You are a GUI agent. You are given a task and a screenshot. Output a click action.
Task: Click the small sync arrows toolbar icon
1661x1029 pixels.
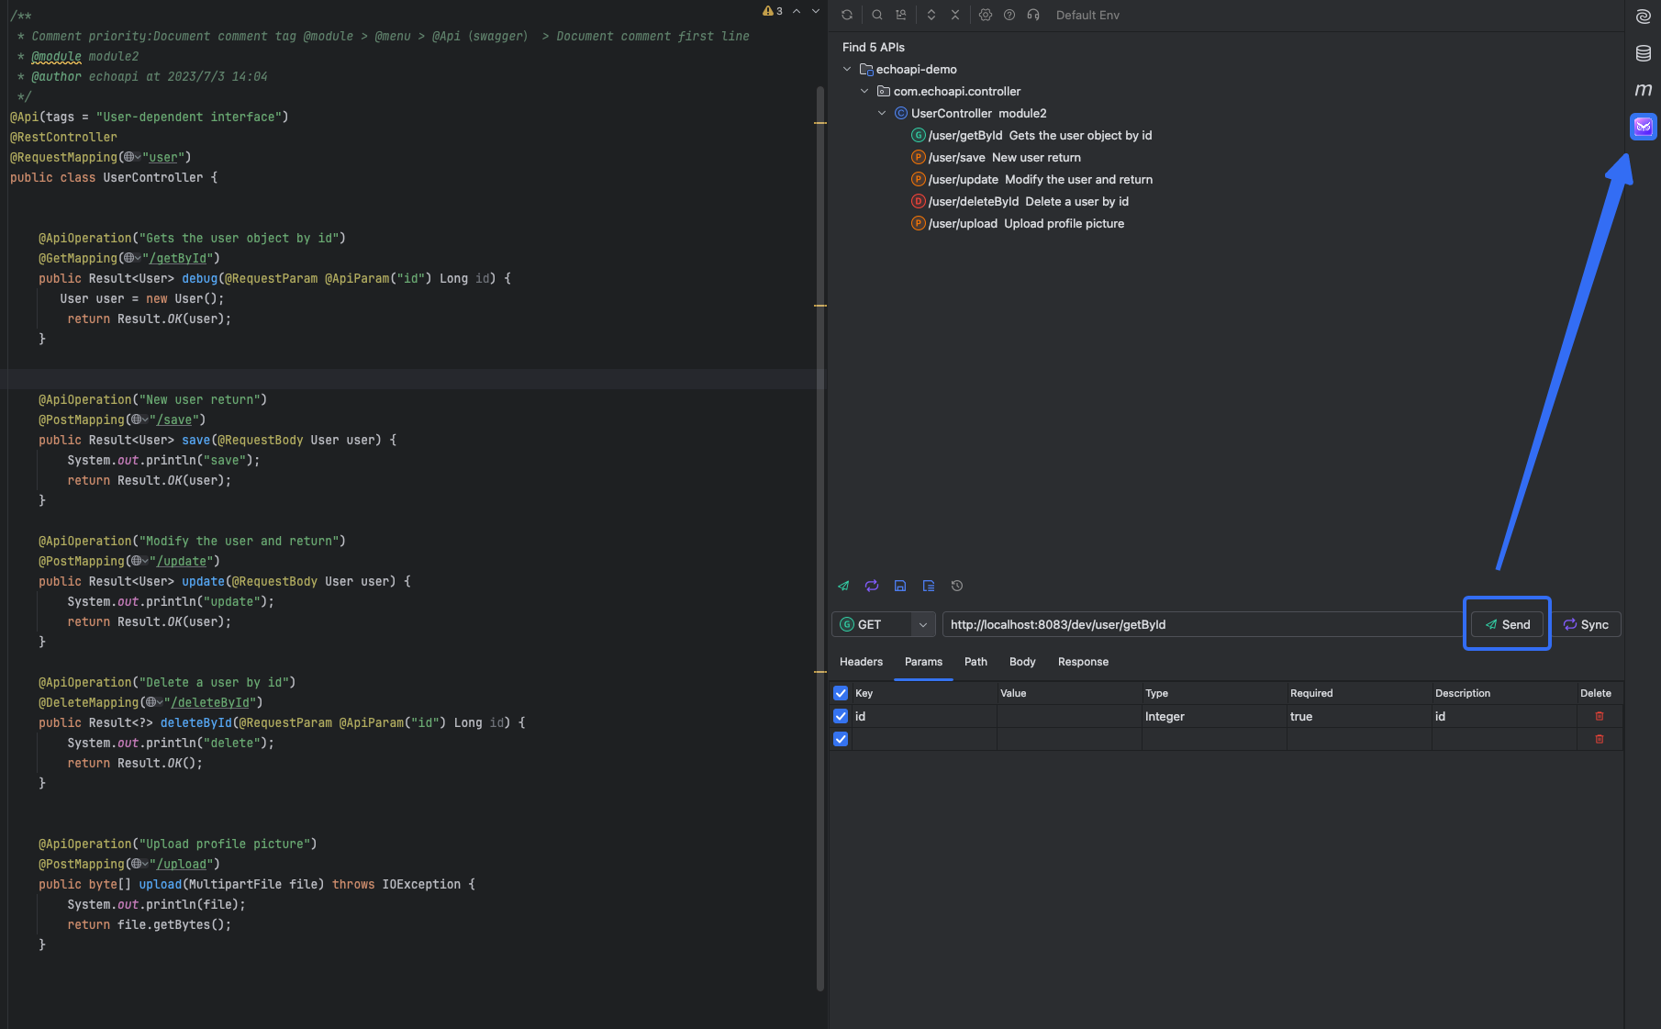[x=872, y=586]
